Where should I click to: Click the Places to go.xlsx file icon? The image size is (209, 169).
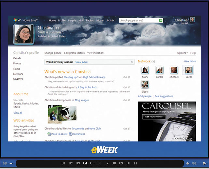coord(49,134)
